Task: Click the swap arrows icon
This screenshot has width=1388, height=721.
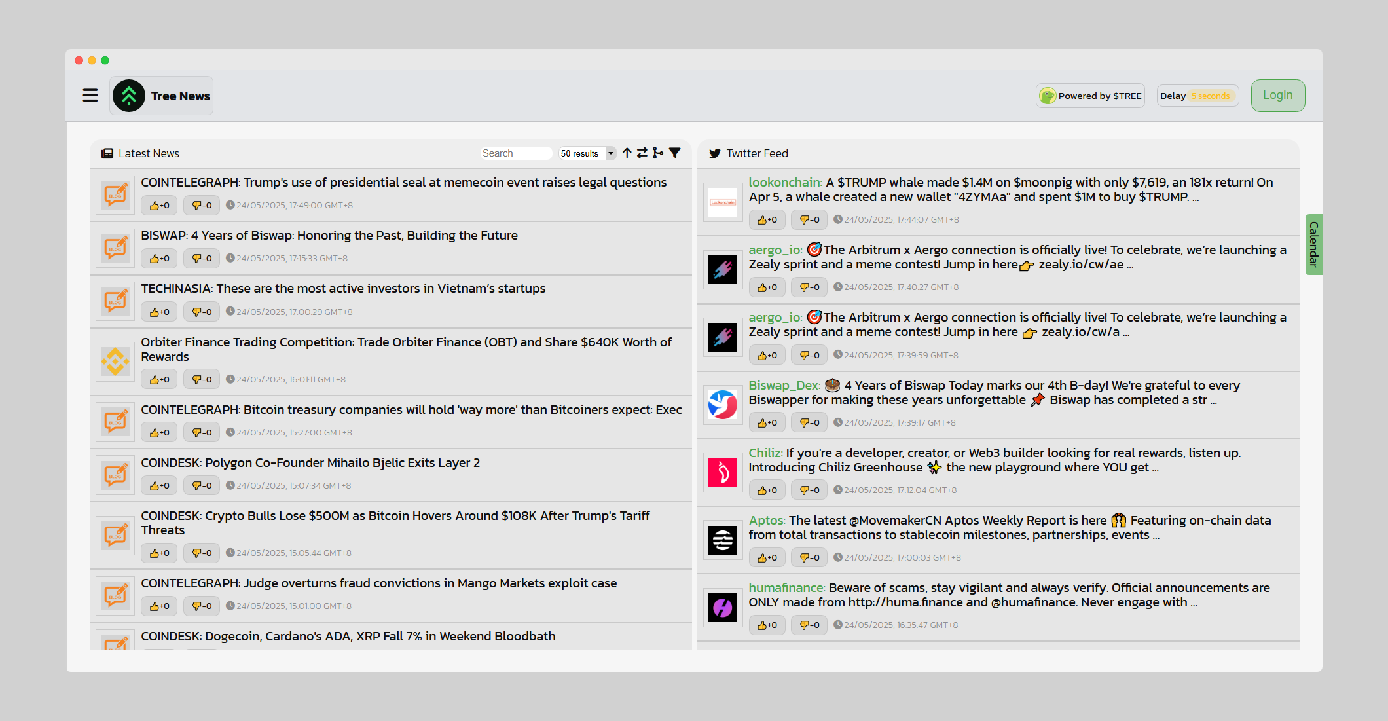Action: 642,153
